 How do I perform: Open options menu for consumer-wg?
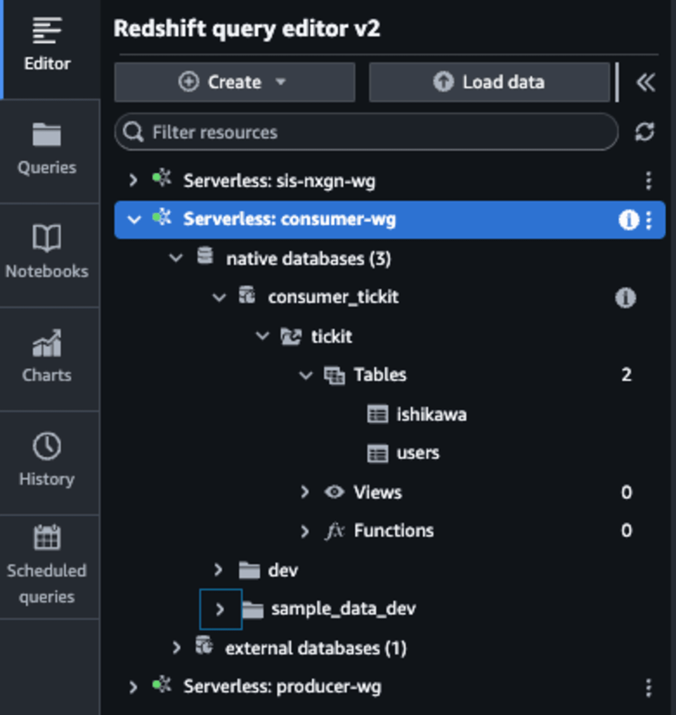[648, 220]
